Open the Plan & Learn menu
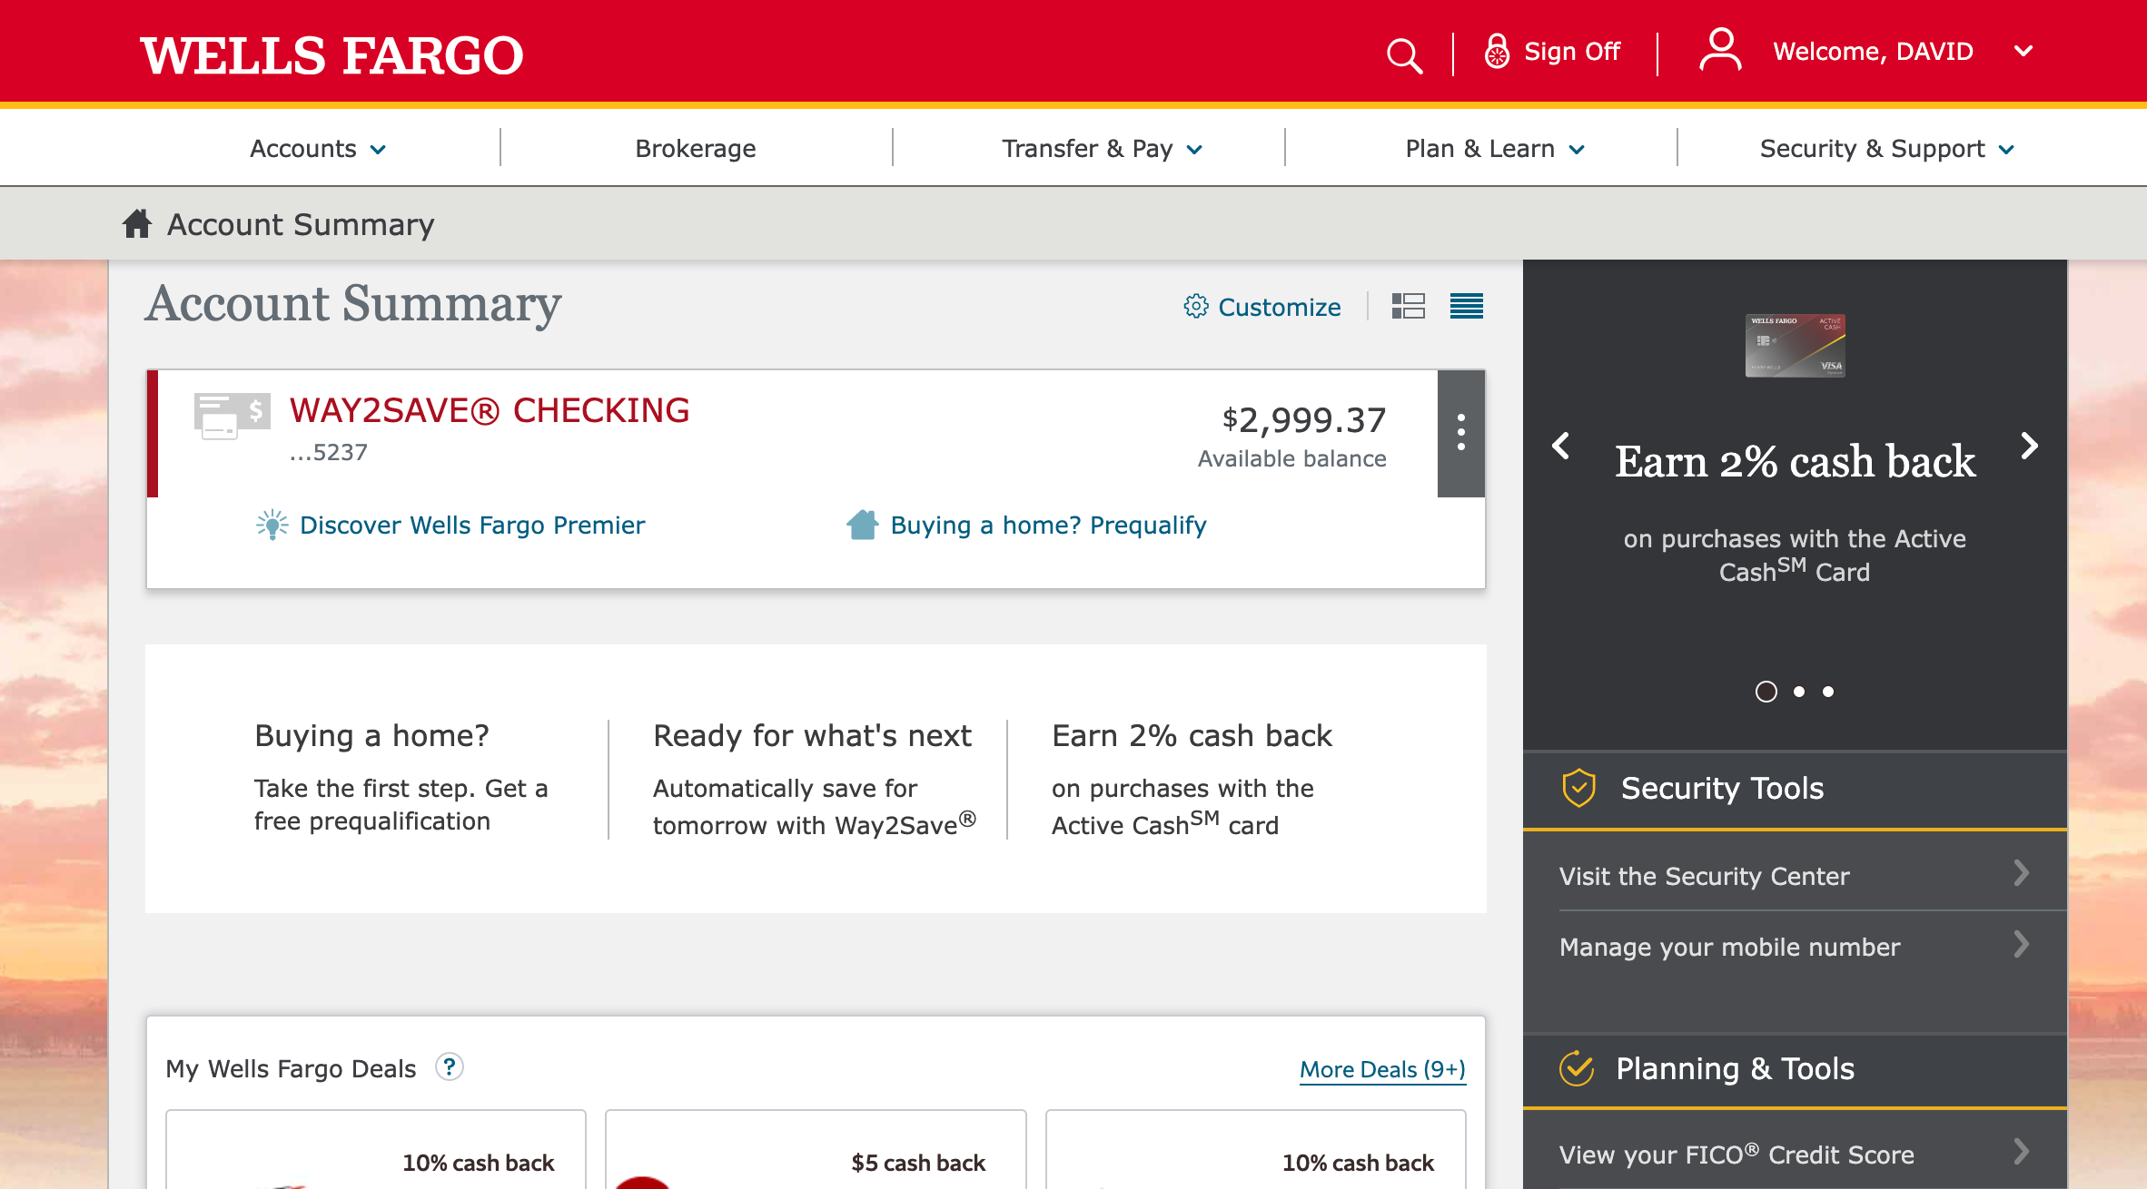Image resolution: width=2147 pixels, height=1189 pixels. 1495,148
